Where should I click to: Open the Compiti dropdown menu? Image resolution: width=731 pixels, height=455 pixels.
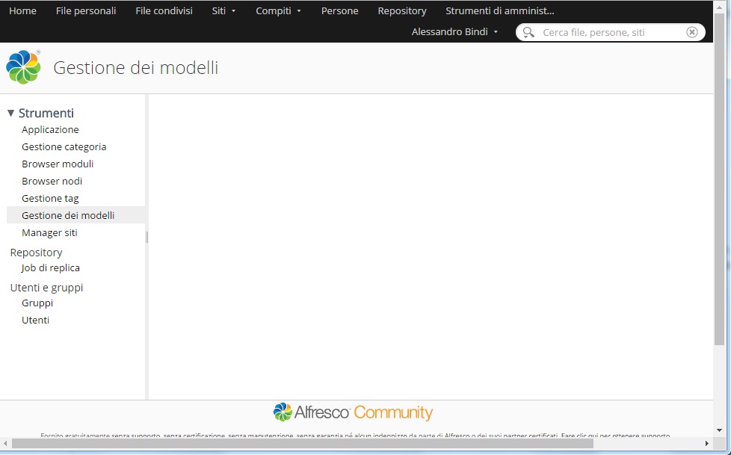(278, 11)
